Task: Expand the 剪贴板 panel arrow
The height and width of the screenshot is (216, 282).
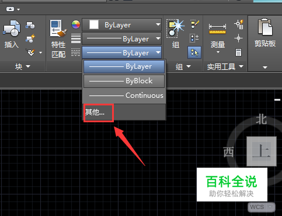Action: tap(265, 68)
